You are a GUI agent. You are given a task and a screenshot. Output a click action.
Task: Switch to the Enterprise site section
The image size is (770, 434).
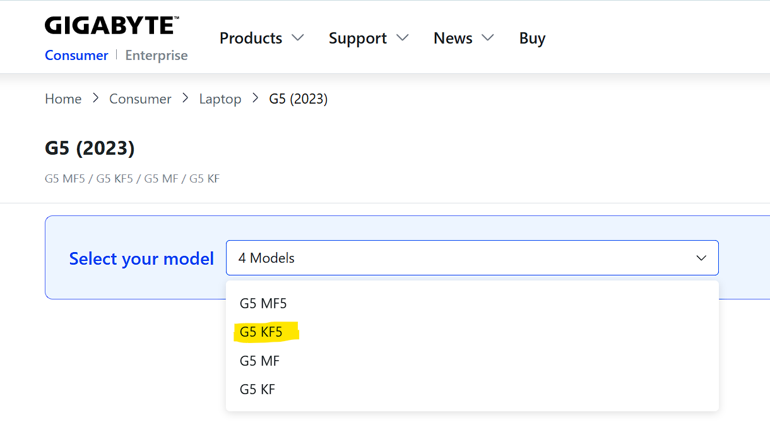point(157,56)
